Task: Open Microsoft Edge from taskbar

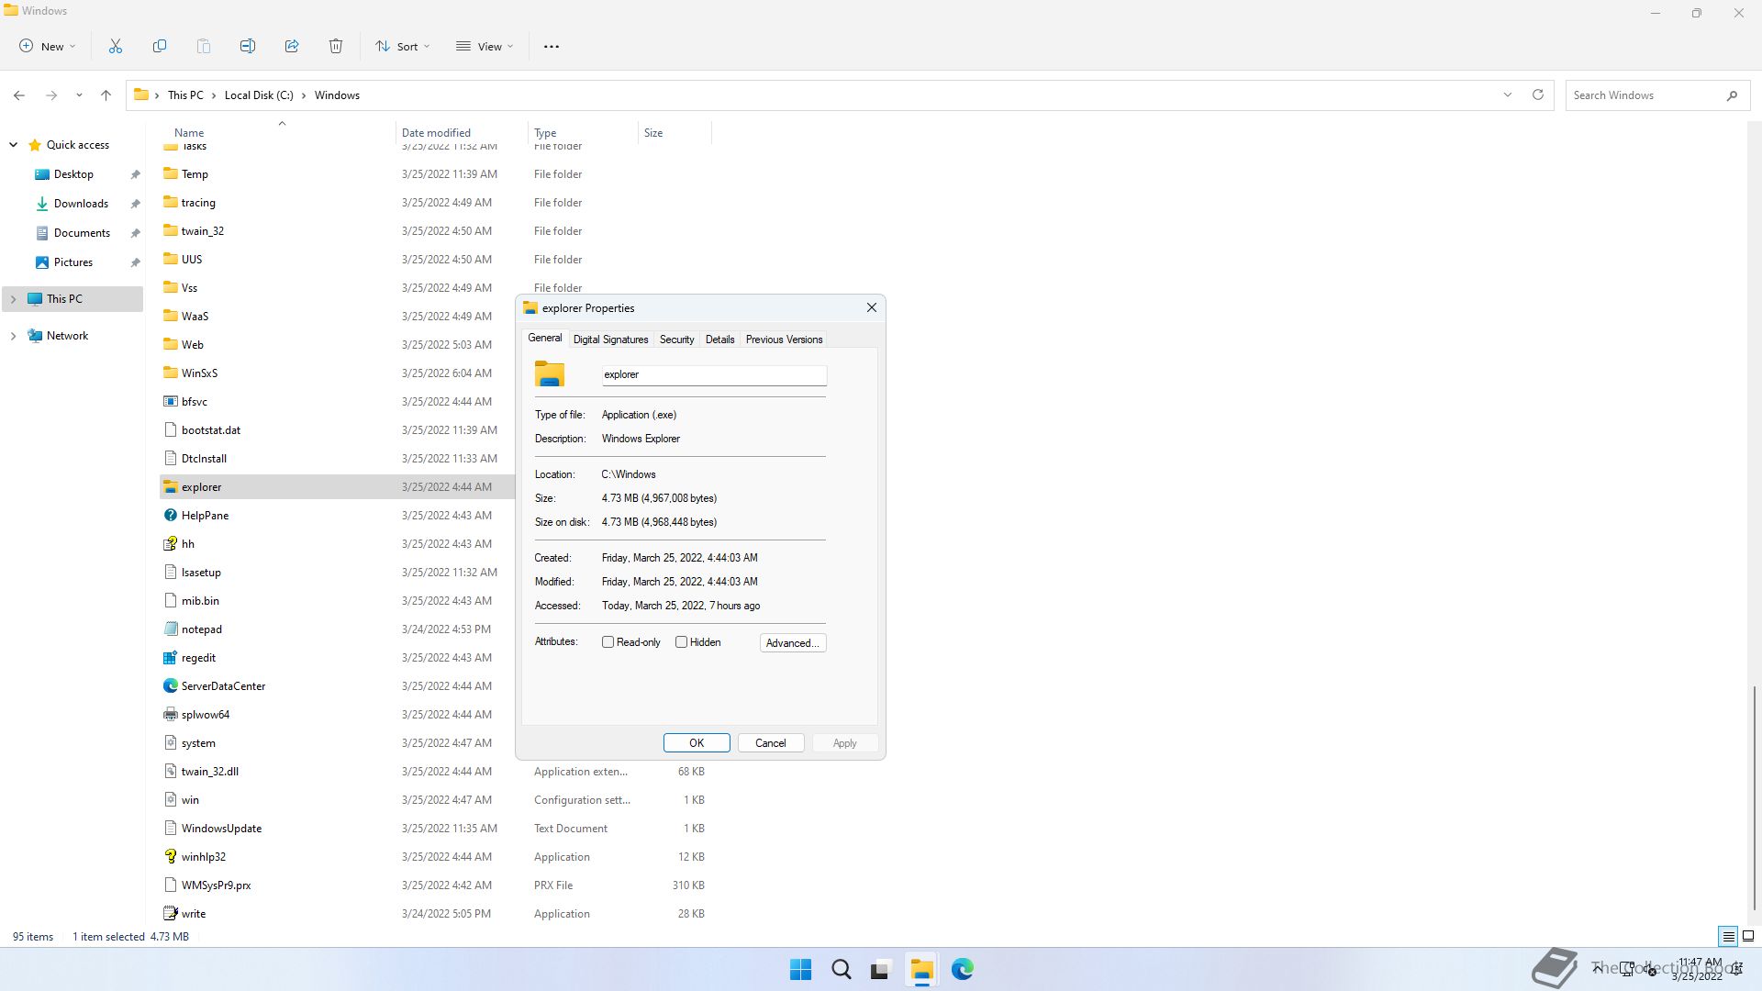Action: pyautogui.click(x=962, y=969)
